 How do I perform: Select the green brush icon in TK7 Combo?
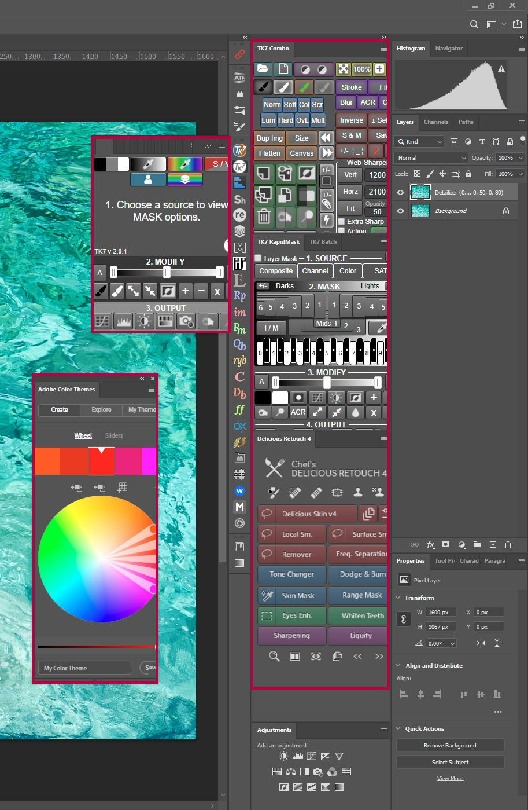click(x=304, y=87)
